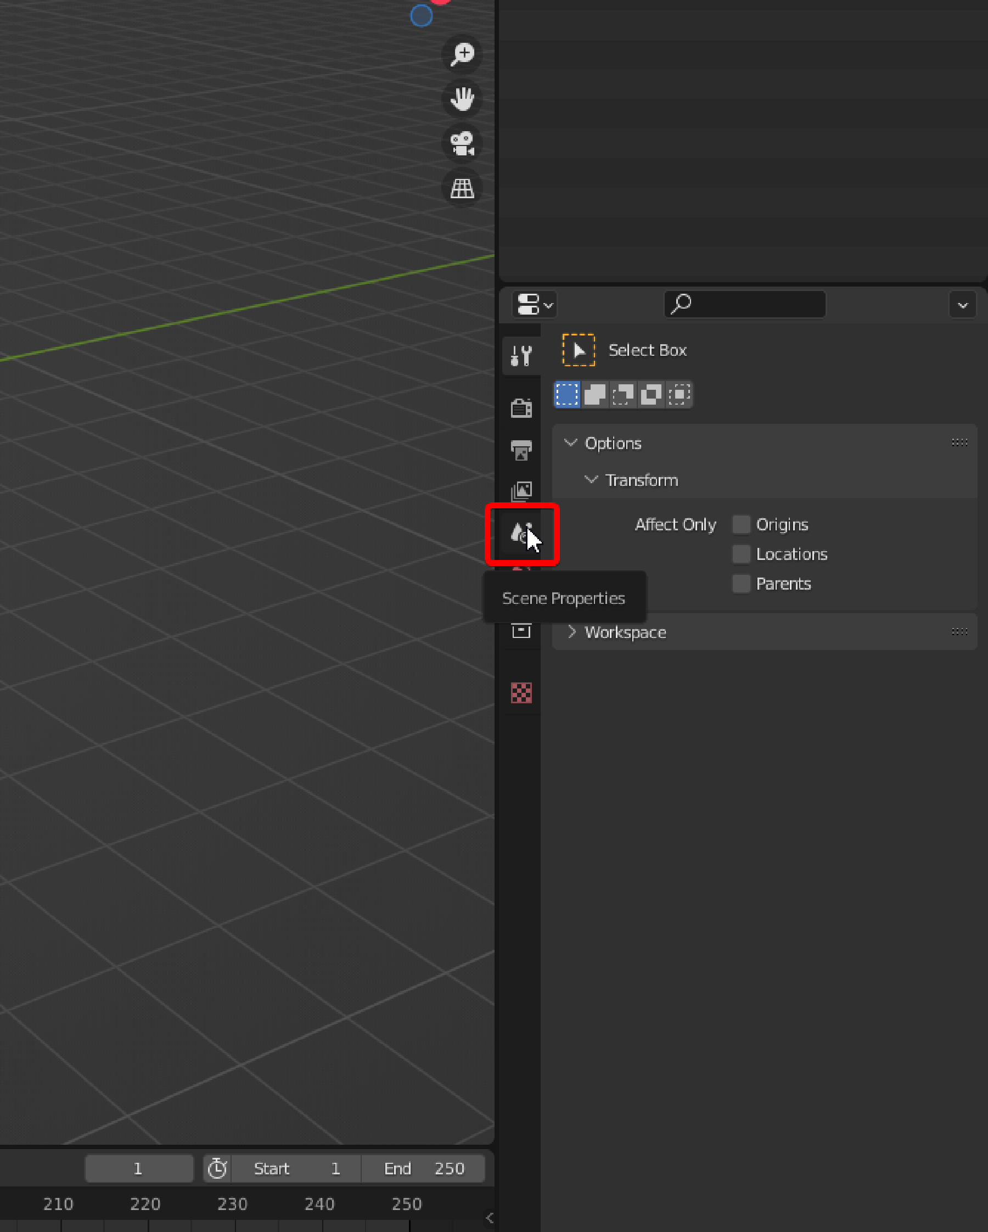
Task: Click the Affect Only label
Action: tap(676, 524)
